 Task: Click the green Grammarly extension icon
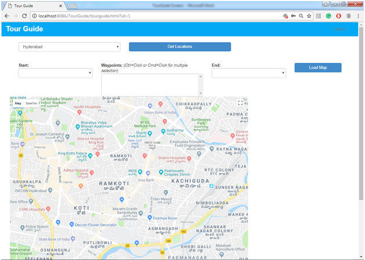pyautogui.click(x=329, y=16)
